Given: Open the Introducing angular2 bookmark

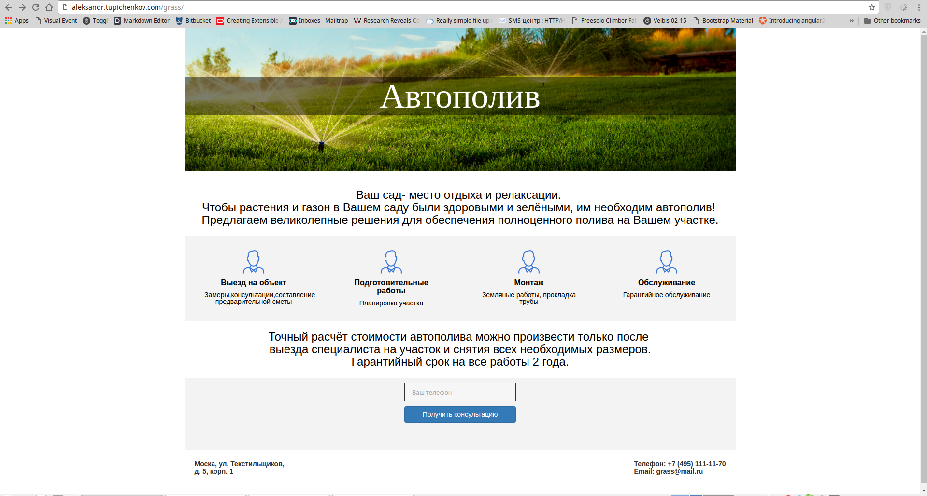Looking at the screenshot, I should point(792,21).
